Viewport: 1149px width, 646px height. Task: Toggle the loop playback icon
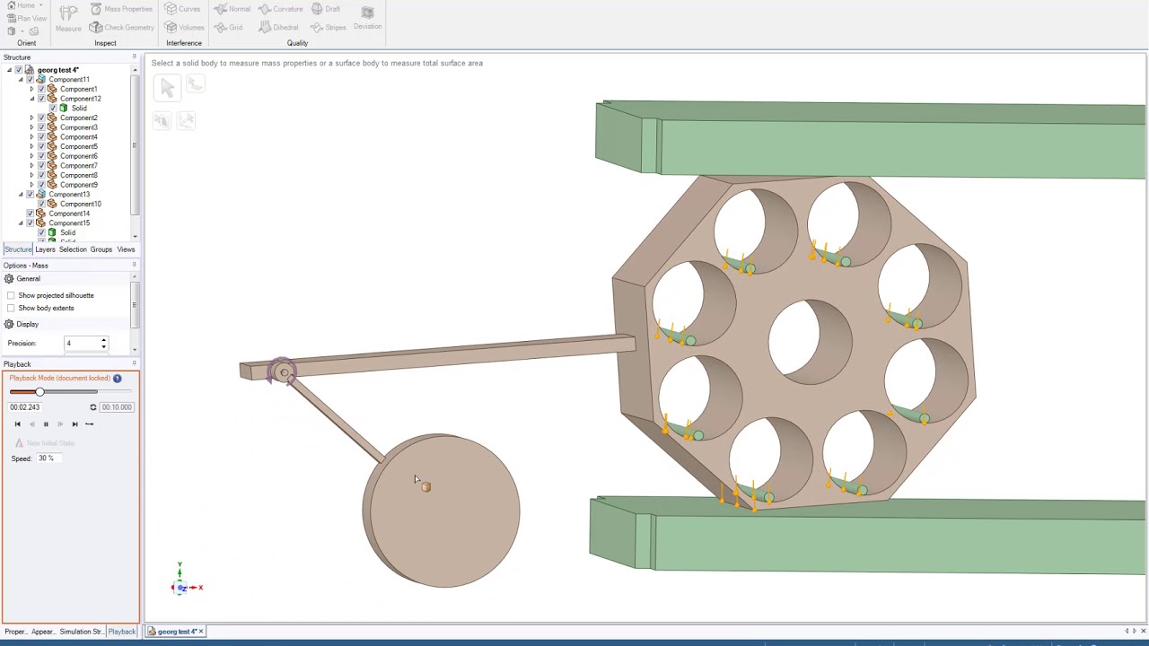coord(92,407)
